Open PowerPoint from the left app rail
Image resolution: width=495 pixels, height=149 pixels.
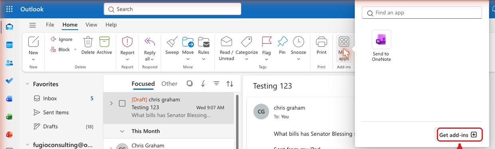[10, 135]
